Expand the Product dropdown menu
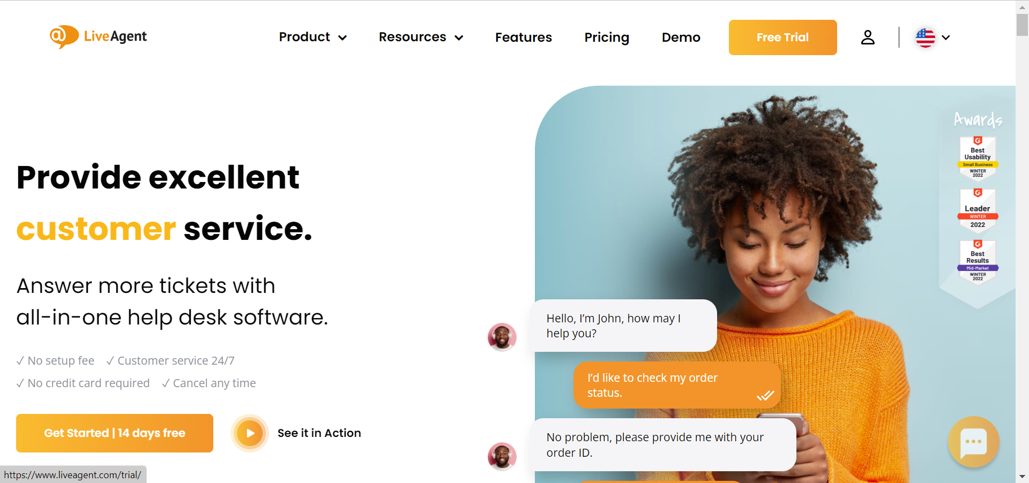The width and height of the screenshot is (1029, 483). point(313,37)
